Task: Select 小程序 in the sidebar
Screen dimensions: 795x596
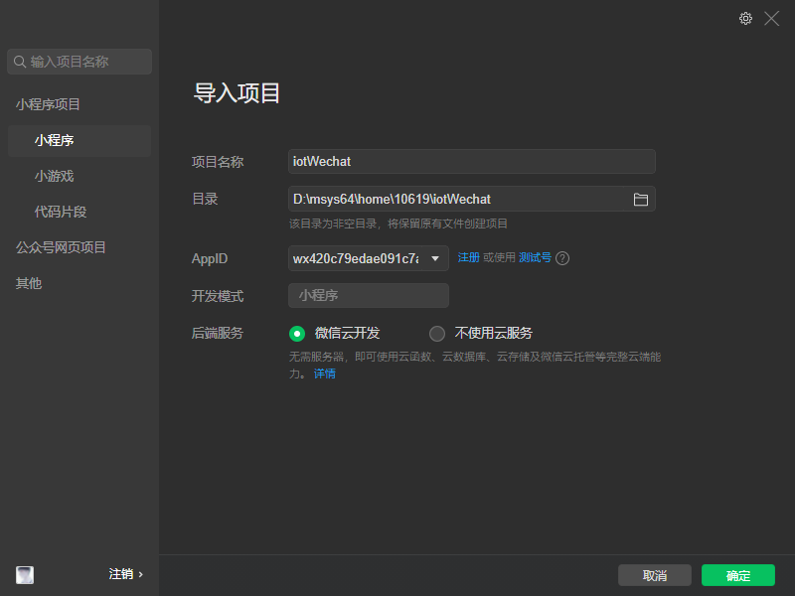Action: (x=79, y=140)
